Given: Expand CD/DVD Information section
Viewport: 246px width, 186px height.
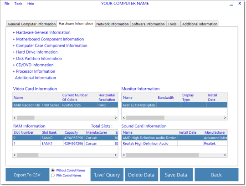Looking at the screenshot, I should pyautogui.click(x=33, y=65).
